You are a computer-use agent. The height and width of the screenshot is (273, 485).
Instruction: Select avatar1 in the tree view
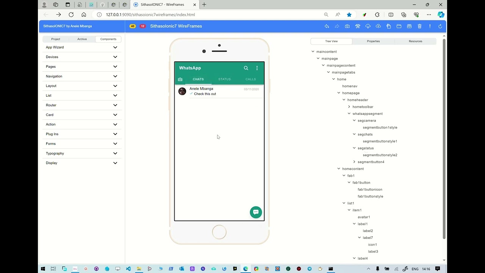pos(364,217)
